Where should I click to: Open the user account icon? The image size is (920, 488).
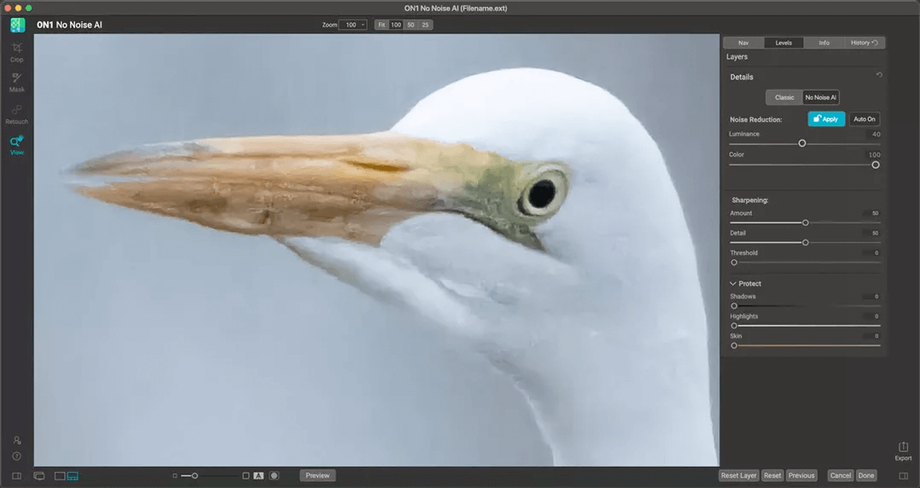point(16,440)
